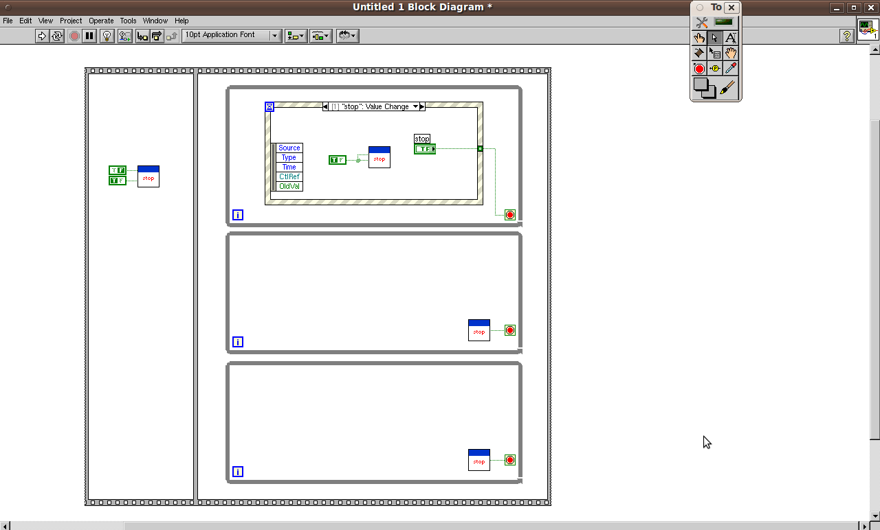Click the Run Continuously button
The width and height of the screenshot is (880, 530).
point(57,36)
